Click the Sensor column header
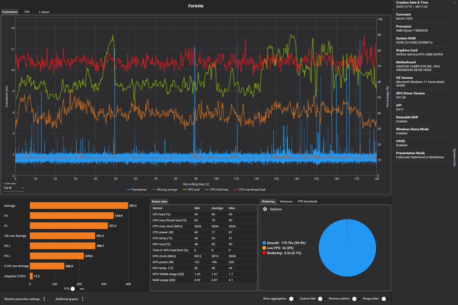The width and height of the screenshot is (458, 305). 157,208
